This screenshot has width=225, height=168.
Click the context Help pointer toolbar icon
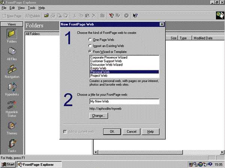pyautogui.click(x=135, y=16)
